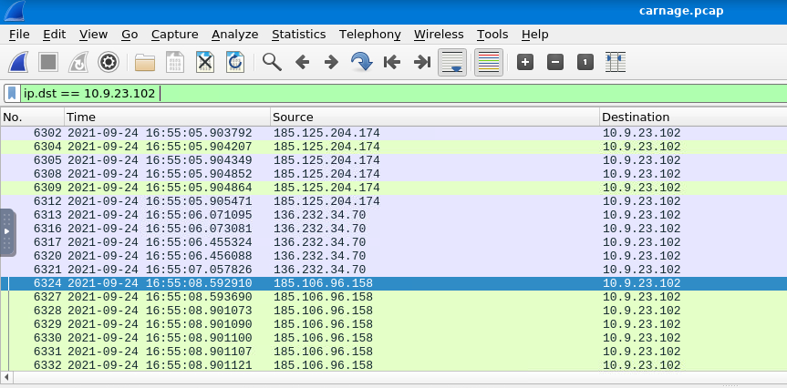Viewport: 787px width, 388px height.
Task: Select packet number 6317
Action: coord(394,242)
